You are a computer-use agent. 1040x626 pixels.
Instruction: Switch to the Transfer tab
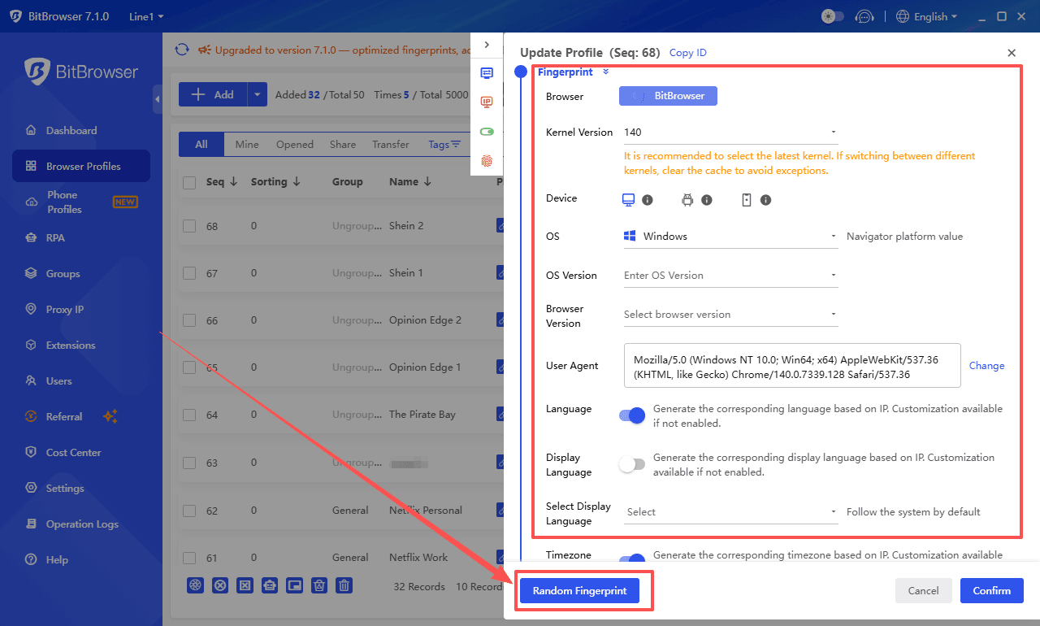click(x=391, y=145)
